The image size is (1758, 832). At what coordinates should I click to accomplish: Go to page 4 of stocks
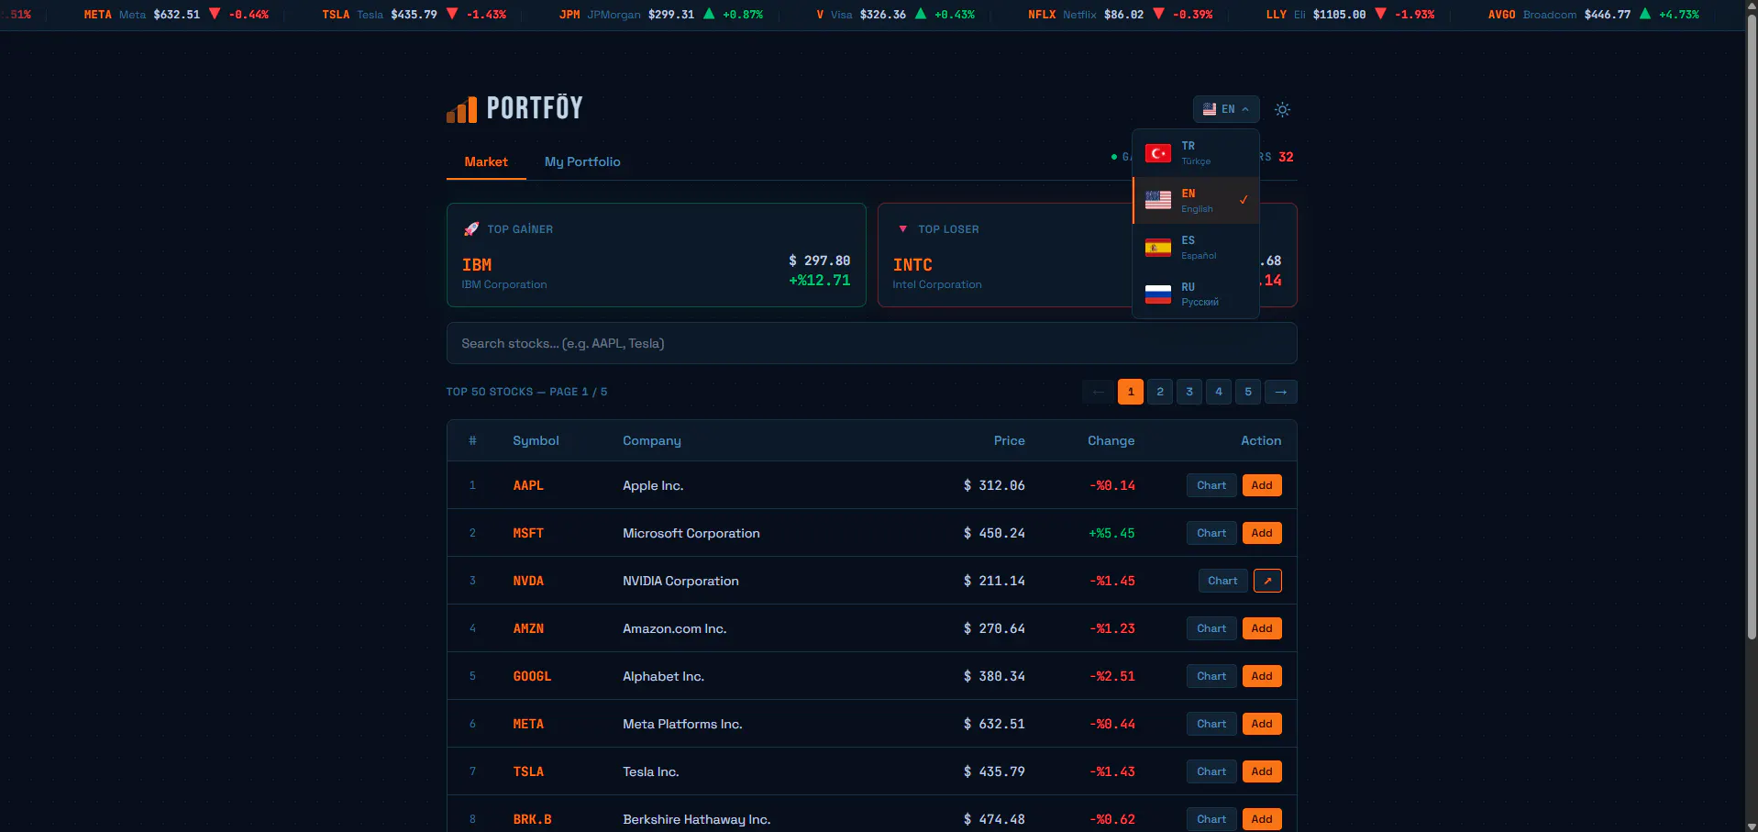coord(1219,392)
